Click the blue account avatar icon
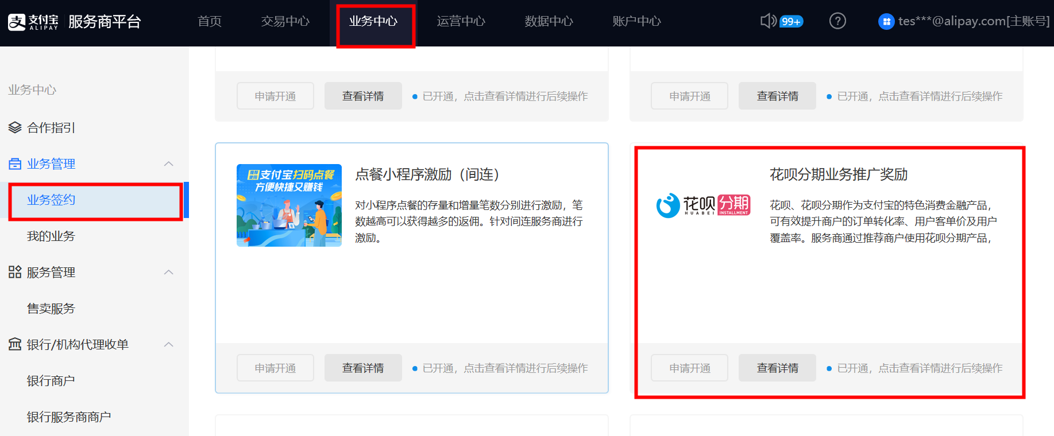The image size is (1054, 436). 886,22
